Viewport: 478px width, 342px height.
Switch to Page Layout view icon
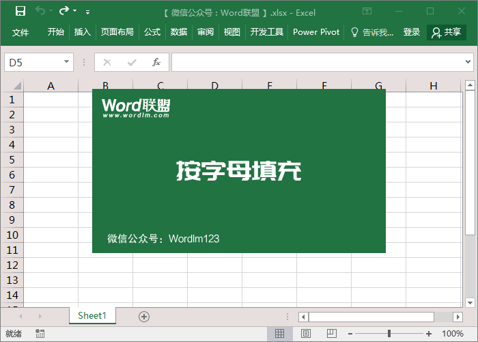point(306,334)
